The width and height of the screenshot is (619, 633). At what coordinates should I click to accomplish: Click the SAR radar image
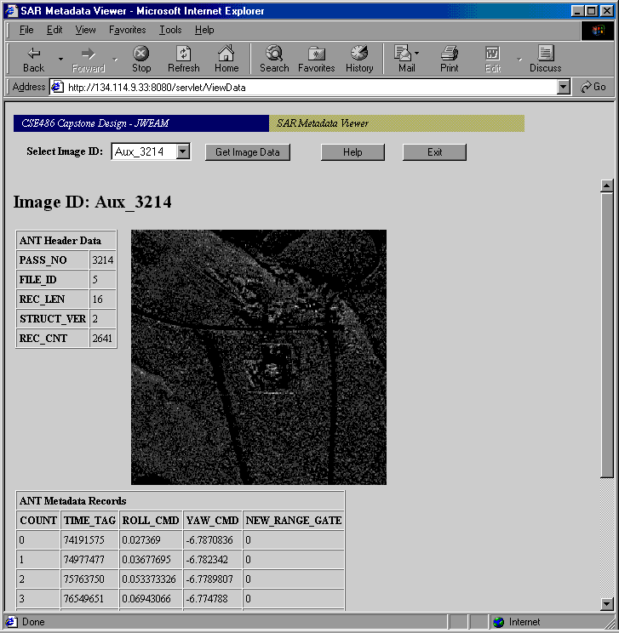click(x=259, y=357)
